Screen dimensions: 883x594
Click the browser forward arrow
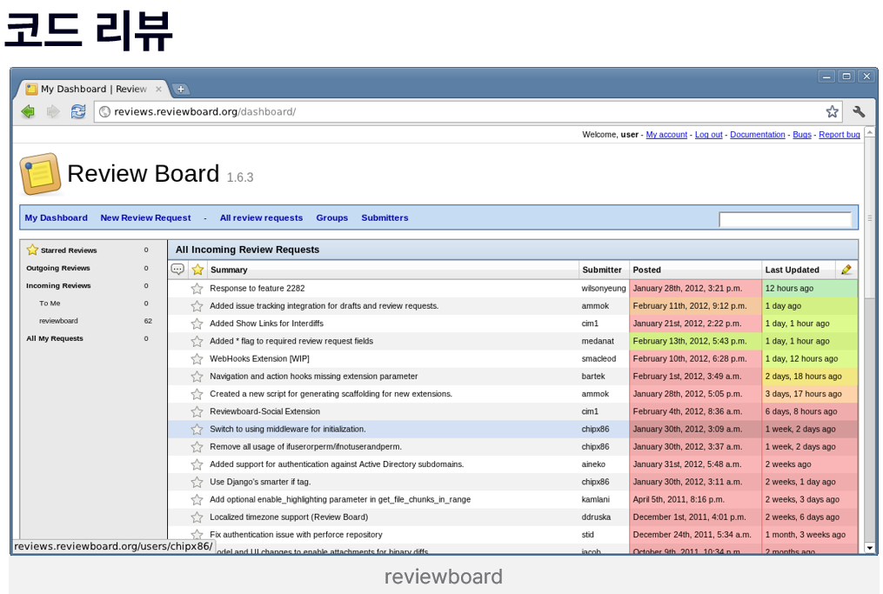pyautogui.click(x=53, y=111)
